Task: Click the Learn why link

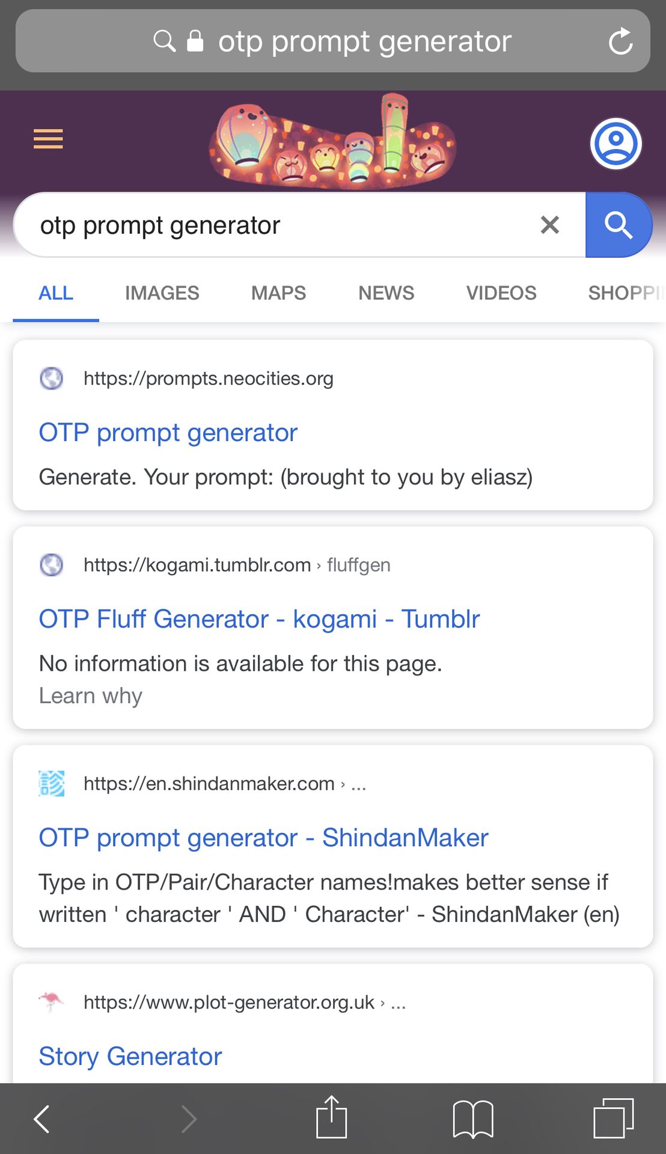Action: 91,695
